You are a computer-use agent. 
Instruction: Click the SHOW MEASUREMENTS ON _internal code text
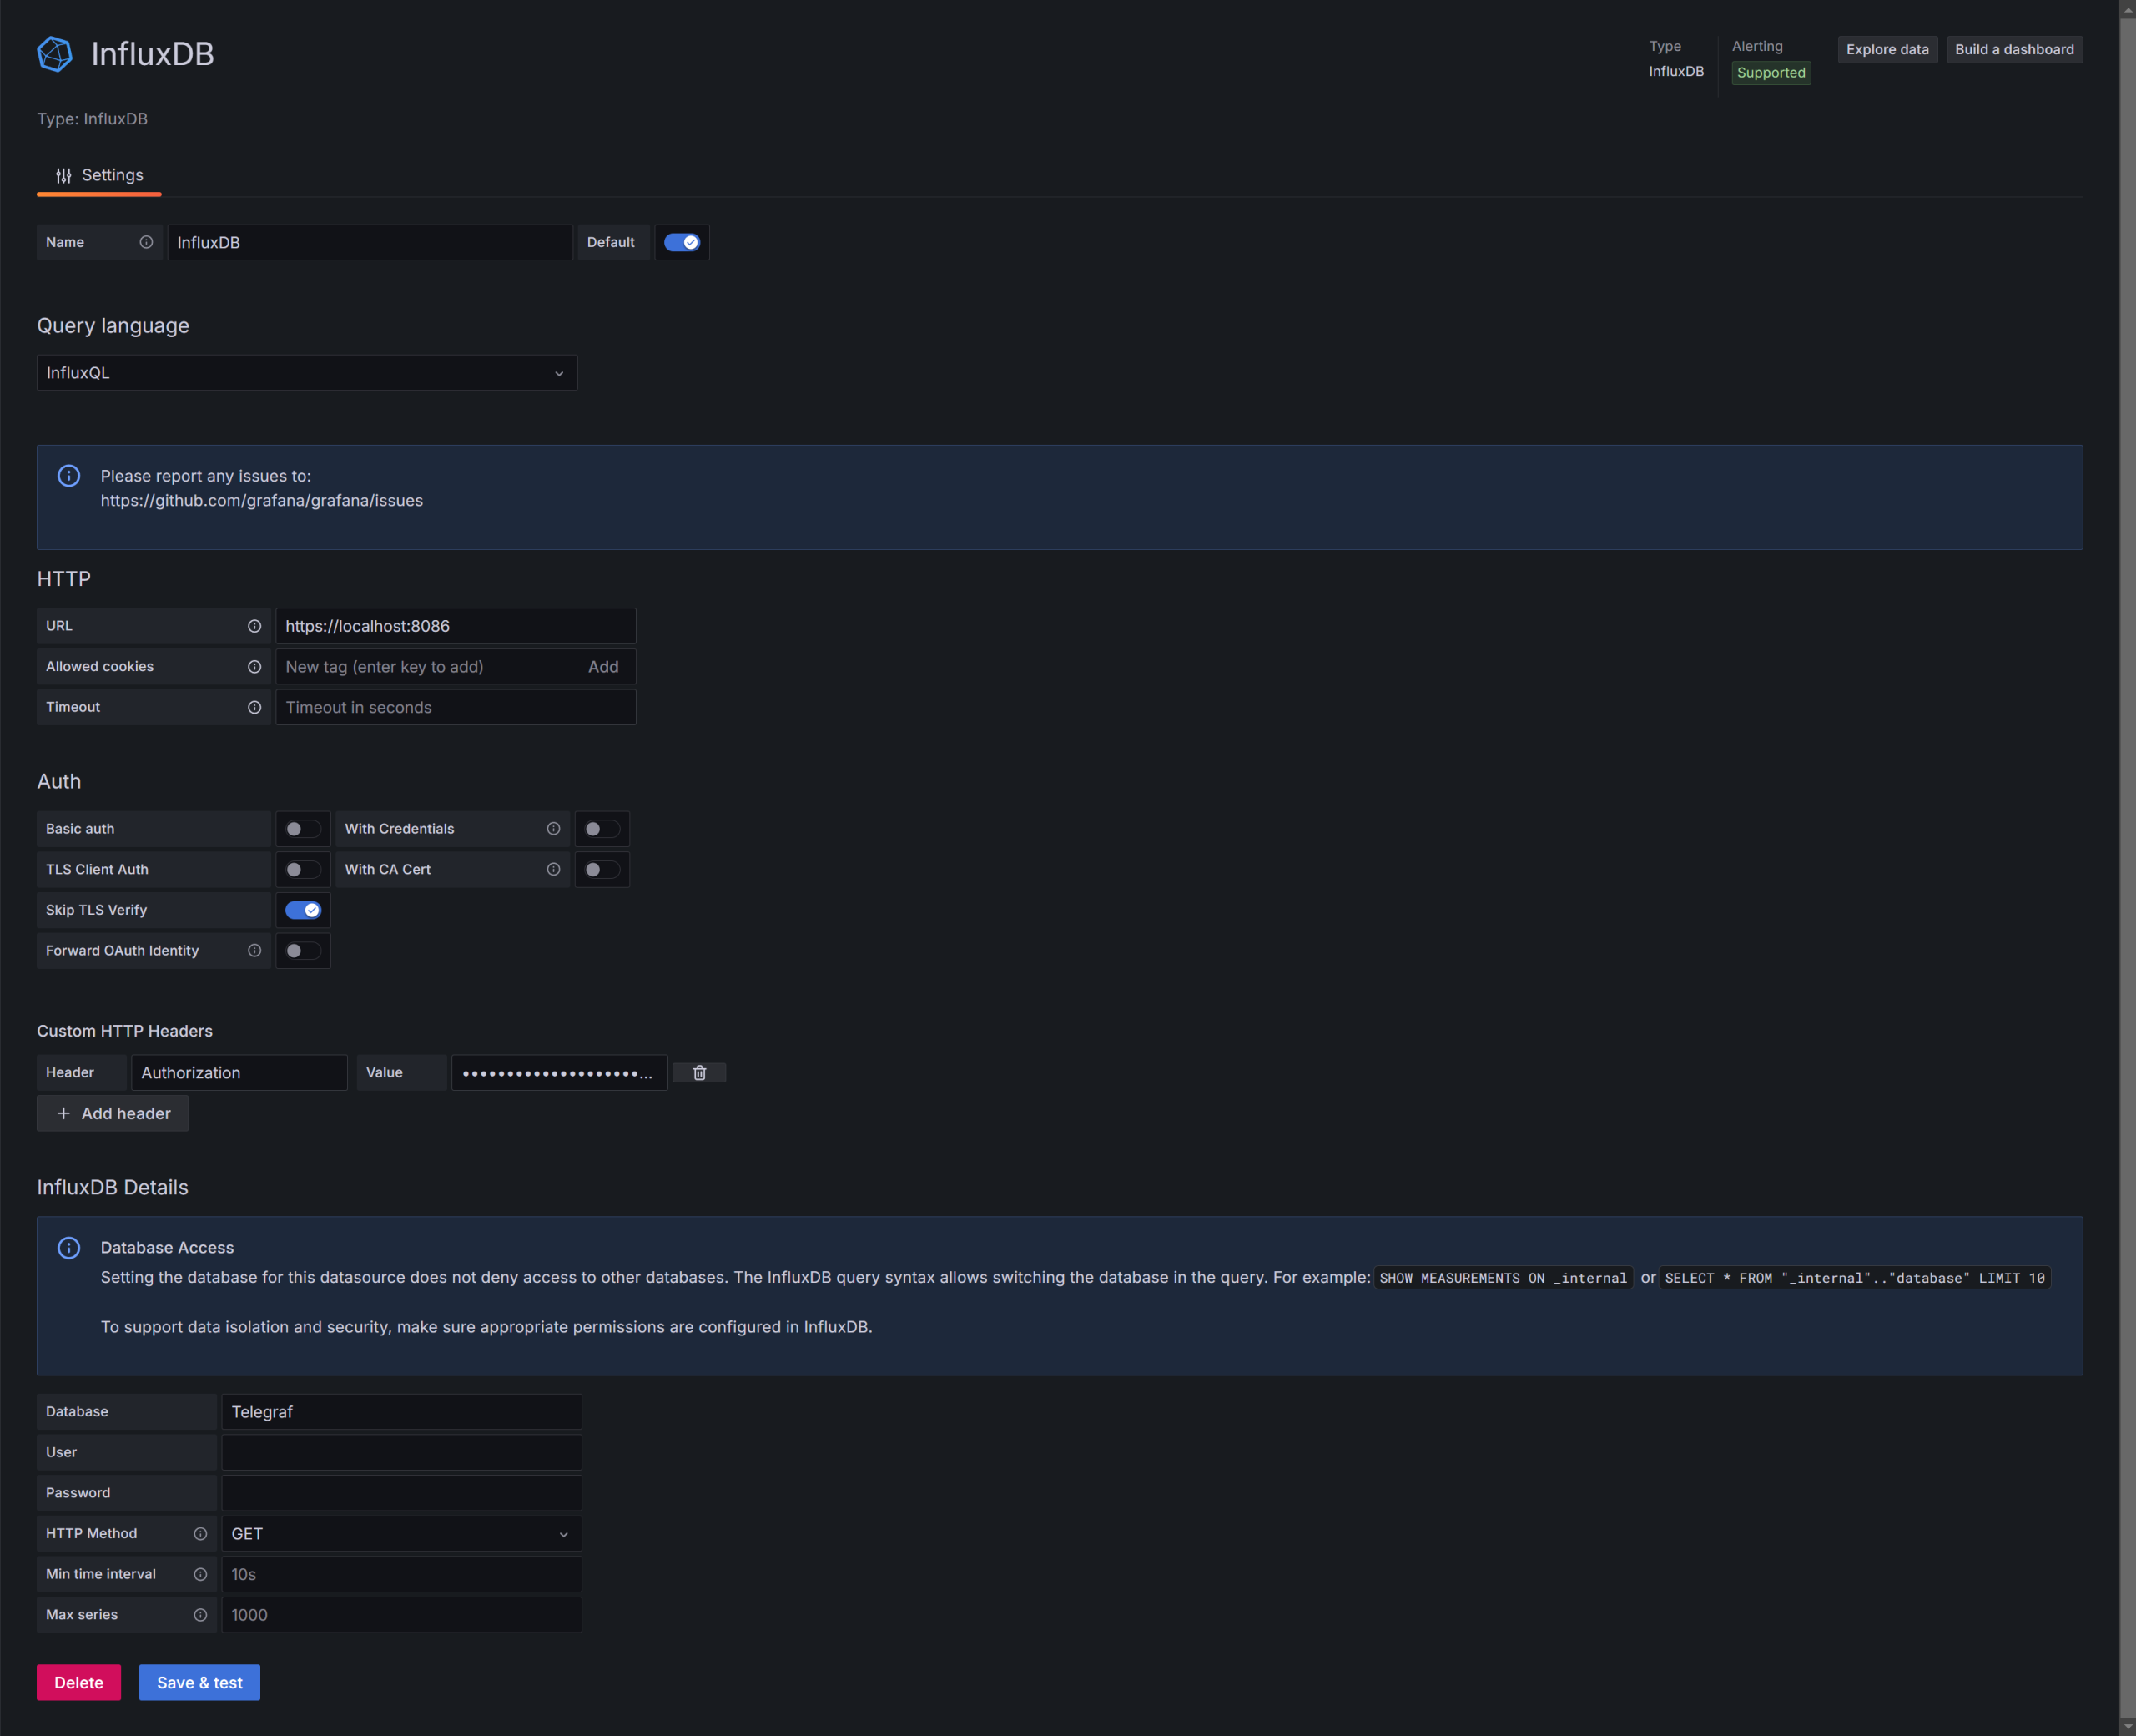pyautogui.click(x=1504, y=1278)
